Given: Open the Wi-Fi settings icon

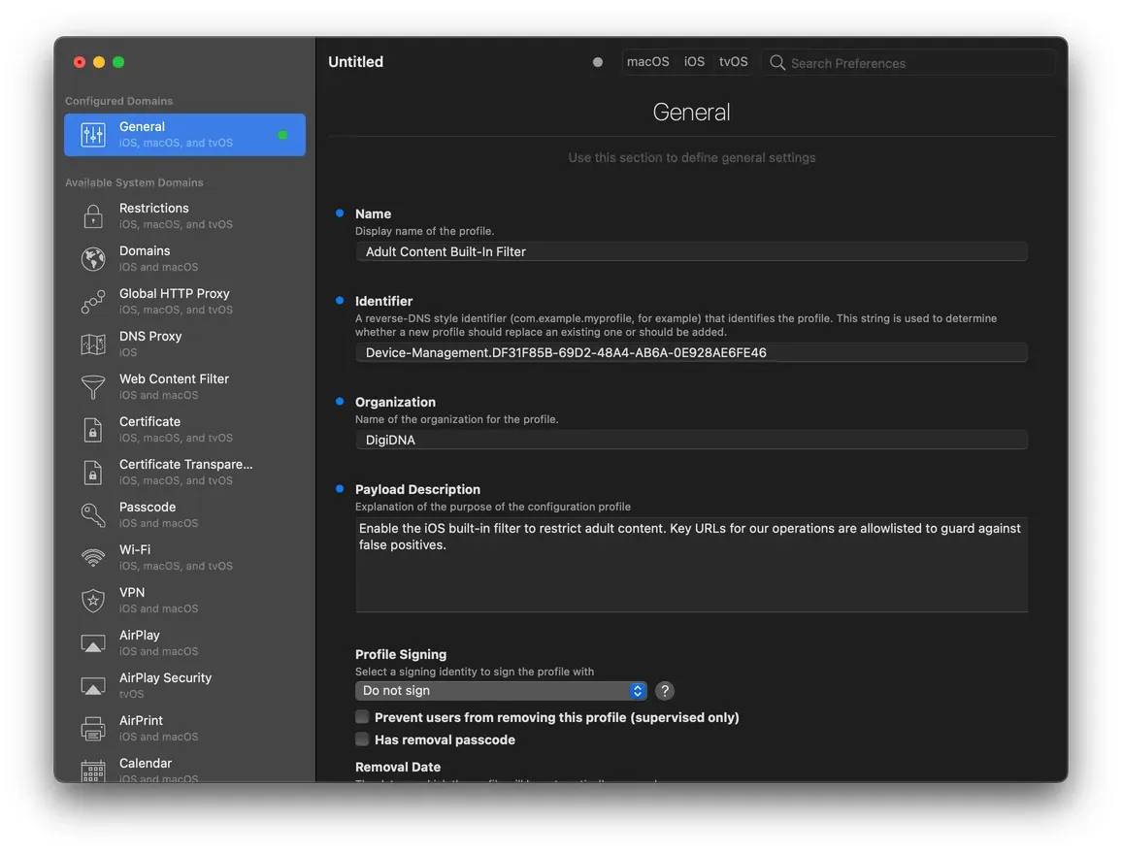Looking at the screenshot, I should (x=92, y=557).
